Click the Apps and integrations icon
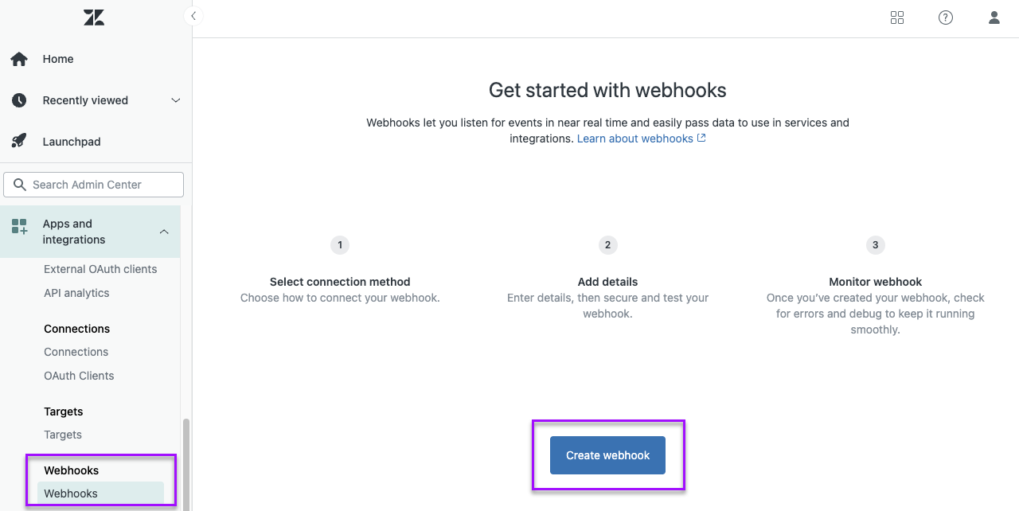The width and height of the screenshot is (1019, 511). (x=19, y=227)
